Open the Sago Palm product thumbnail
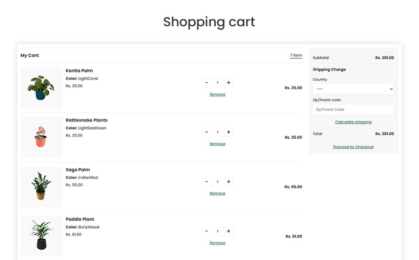 (x=41, y=187)
